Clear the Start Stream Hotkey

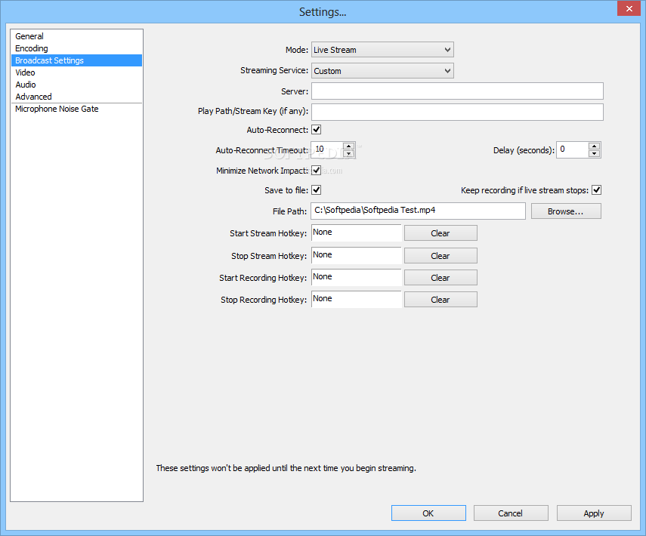point(440,233)
